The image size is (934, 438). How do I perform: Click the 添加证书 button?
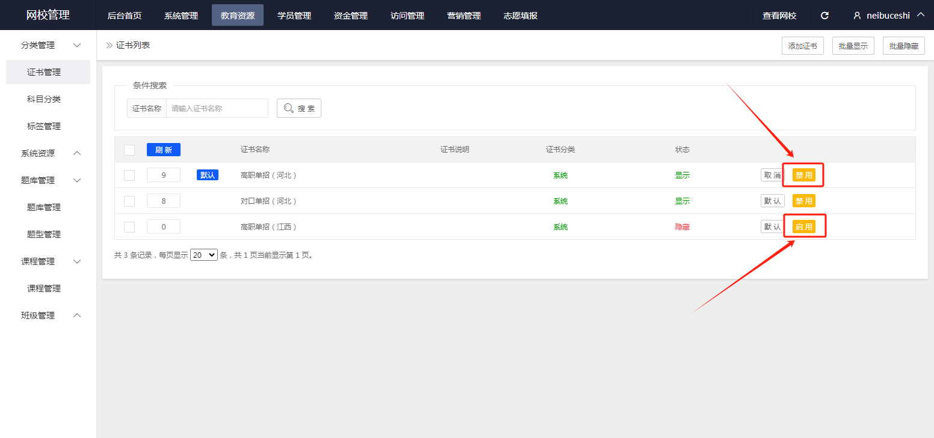coord(803,46)
